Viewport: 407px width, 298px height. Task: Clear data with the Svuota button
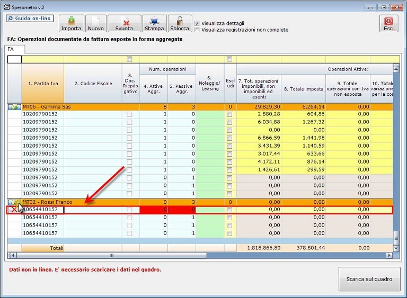[x=125, y=24]
